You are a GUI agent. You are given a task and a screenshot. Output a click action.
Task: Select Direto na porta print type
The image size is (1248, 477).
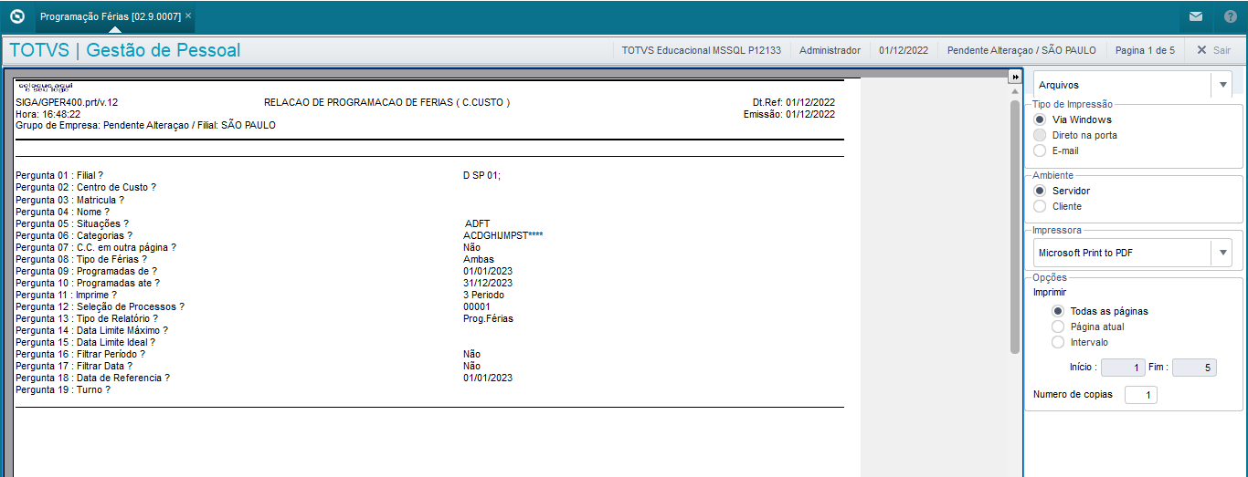[1040, 135]
